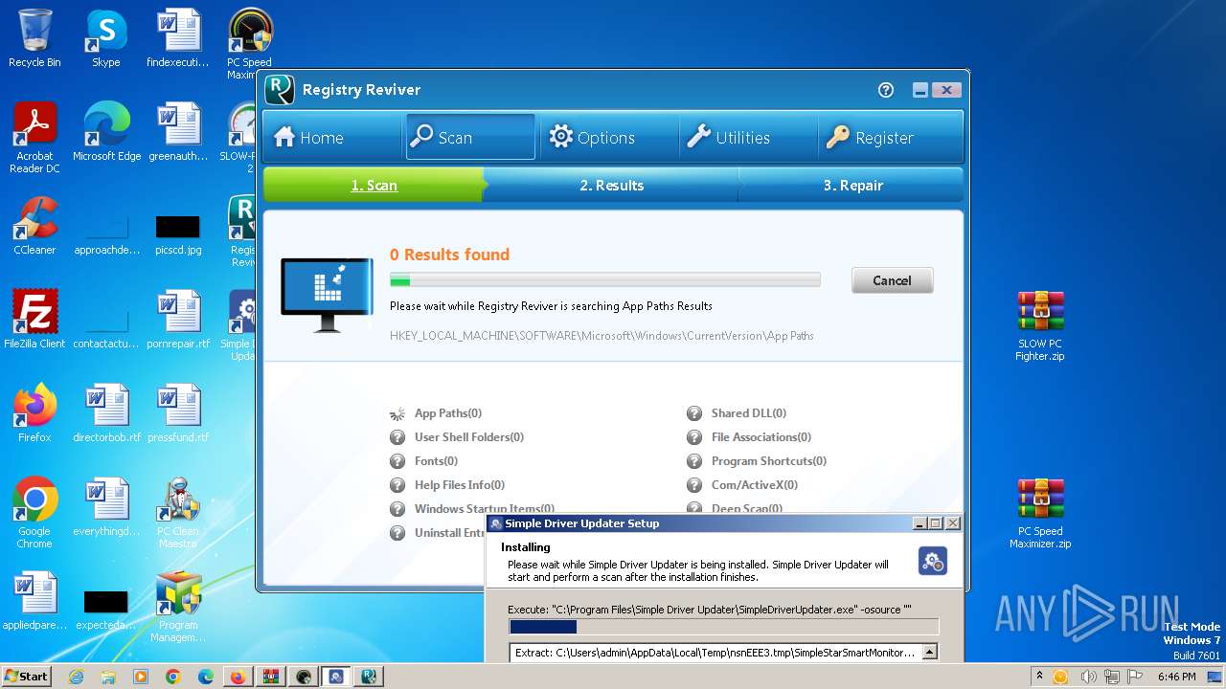This screenshot has height=689, width=1226.
Task: Switch to Simple Driver Updater taskbar button
Action: point(336,677)
